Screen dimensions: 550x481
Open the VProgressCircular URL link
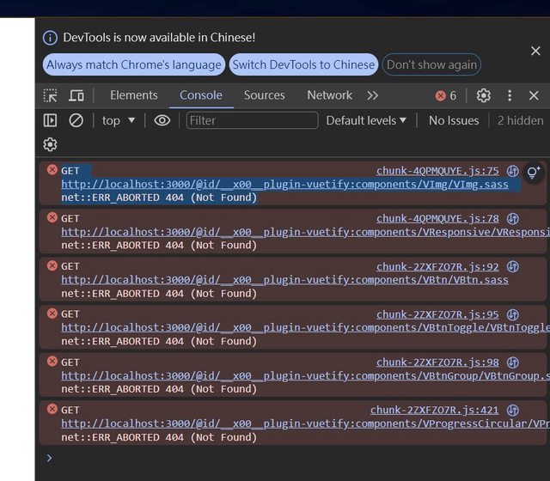point(306,423)
